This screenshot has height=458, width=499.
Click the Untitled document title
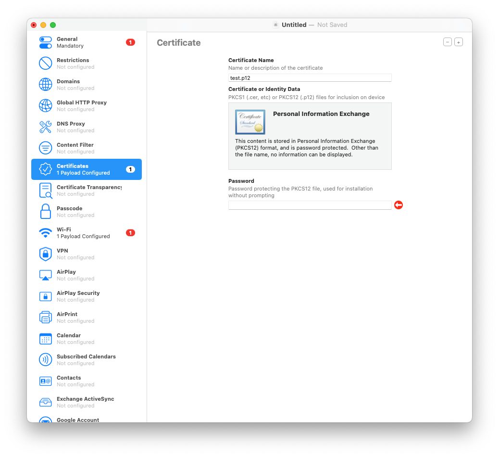coord(294,25)
